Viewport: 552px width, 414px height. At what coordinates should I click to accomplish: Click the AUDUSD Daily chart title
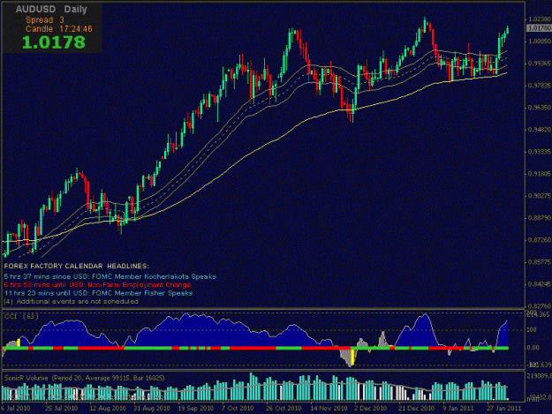51,10
